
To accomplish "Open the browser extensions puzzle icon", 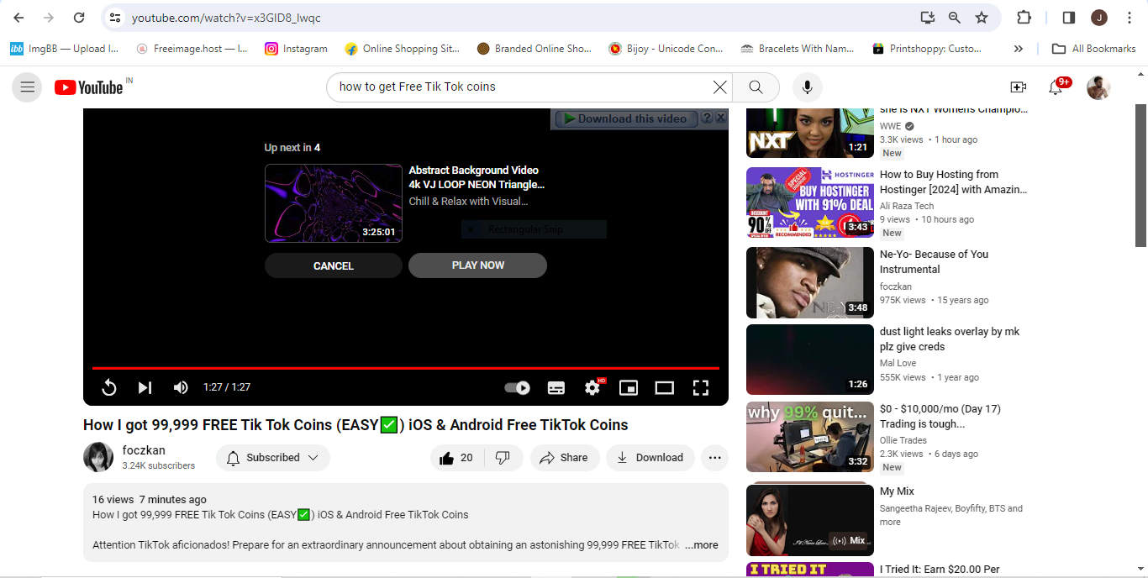I will [x=1024, y=18].
